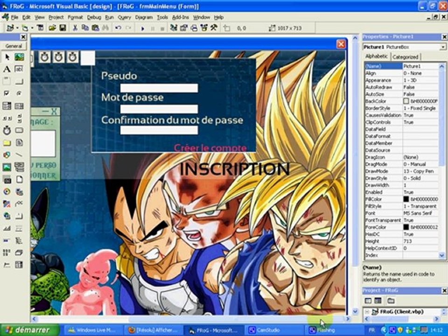Click Save Project floppy icon
The width and height of the screenshot is (448, 336).
coord(63,28)
